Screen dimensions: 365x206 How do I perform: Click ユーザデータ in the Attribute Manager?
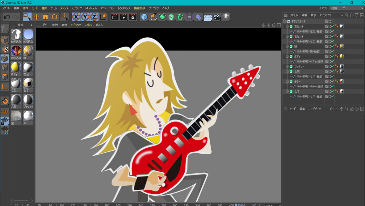pyautogui.click(x=315, y=109)
